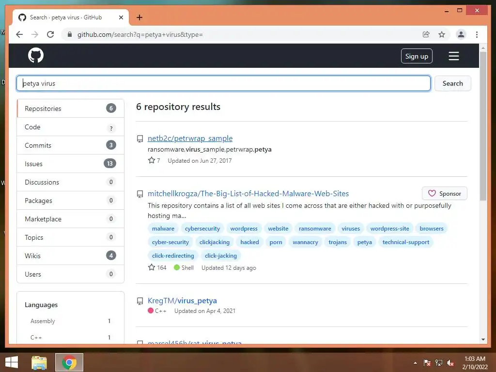This screenshot has width=496, height=372.
Task: Close the GitHub search tab
Action: [x=121, y=17]
